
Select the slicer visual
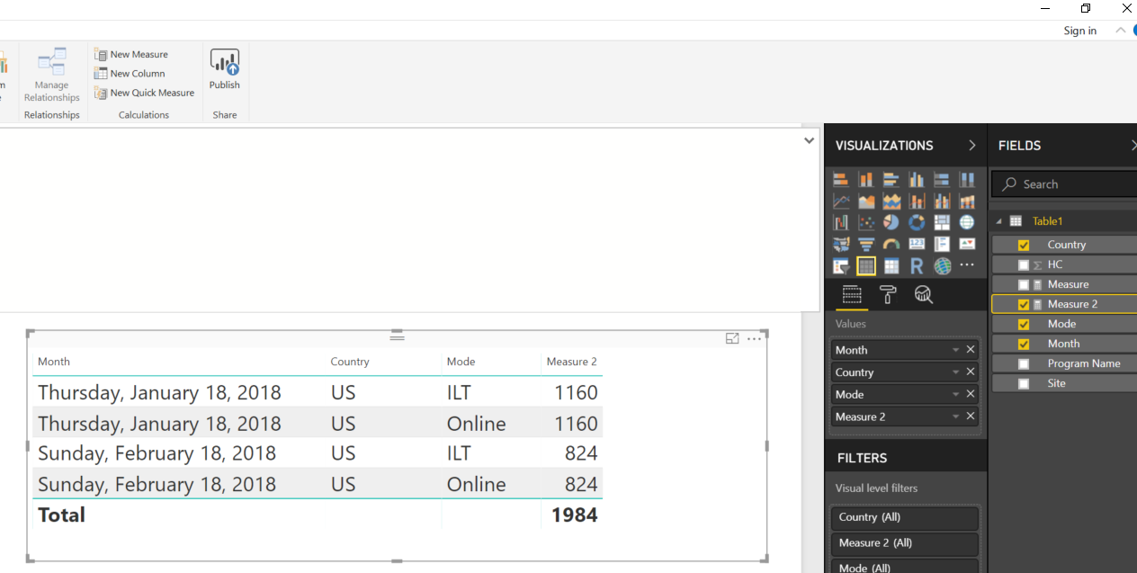pos(841,266)
